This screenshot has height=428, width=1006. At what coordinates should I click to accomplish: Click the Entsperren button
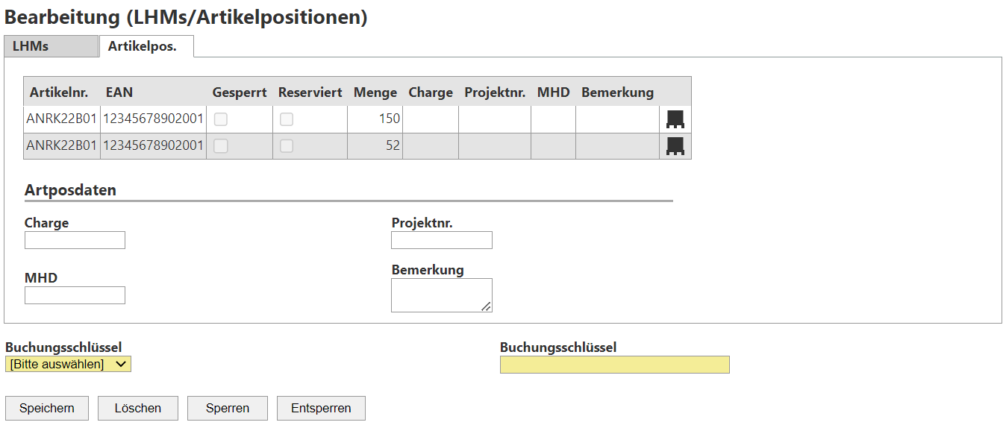(321, 408)
